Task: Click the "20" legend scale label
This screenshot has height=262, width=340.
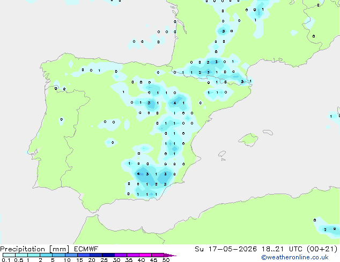Action: [92, 260]
